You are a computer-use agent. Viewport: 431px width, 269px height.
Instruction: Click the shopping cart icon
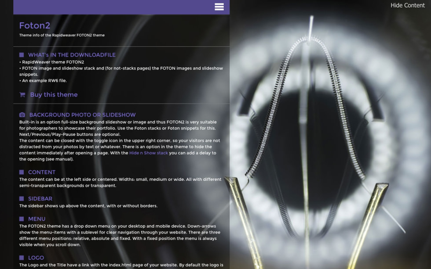pyautogui.click(x=22, y=95)
